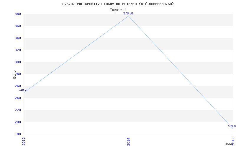Click the 189.00 data label at 2015
The height and width of the screenshot is (147, 236).
(232, 126)
